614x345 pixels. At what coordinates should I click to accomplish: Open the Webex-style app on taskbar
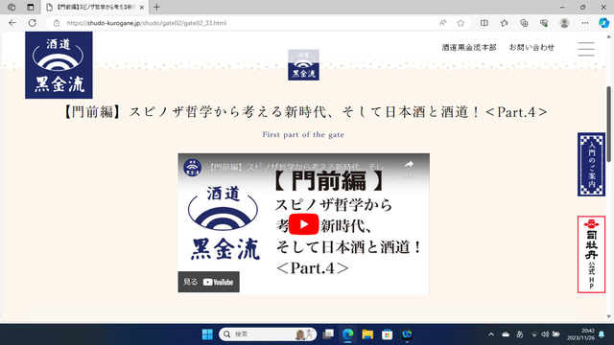click(407, 334)
